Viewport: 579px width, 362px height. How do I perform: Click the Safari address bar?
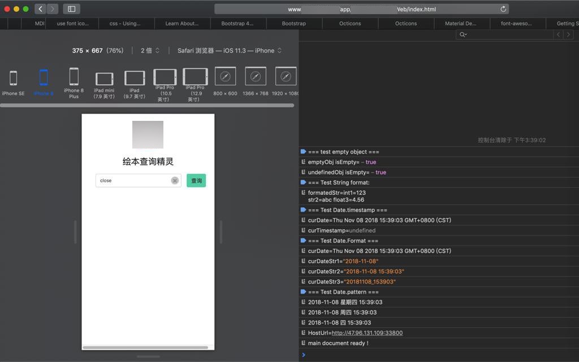pyautogui.click(x=361, y=9)
